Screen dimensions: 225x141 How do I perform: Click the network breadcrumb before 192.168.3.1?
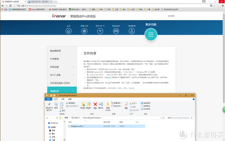(x=66, y=118)
